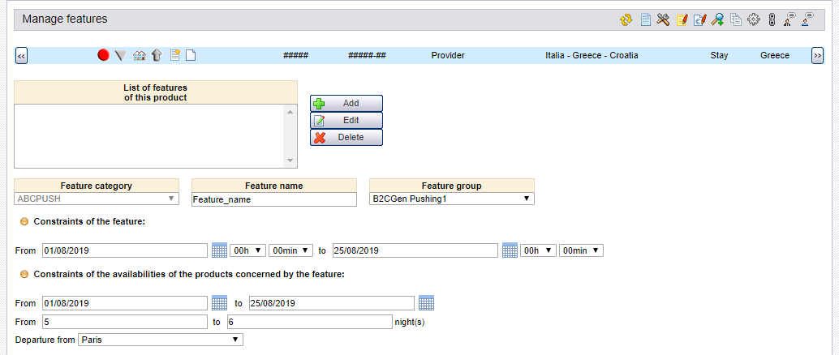Open the feature start hour dropdown
Screen dimensions: 839x355
pos(247,250)
